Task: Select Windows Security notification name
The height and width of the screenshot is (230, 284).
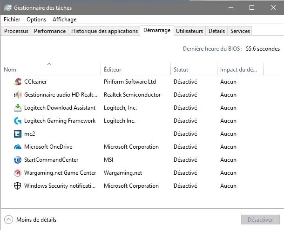Action: [60, 186]
